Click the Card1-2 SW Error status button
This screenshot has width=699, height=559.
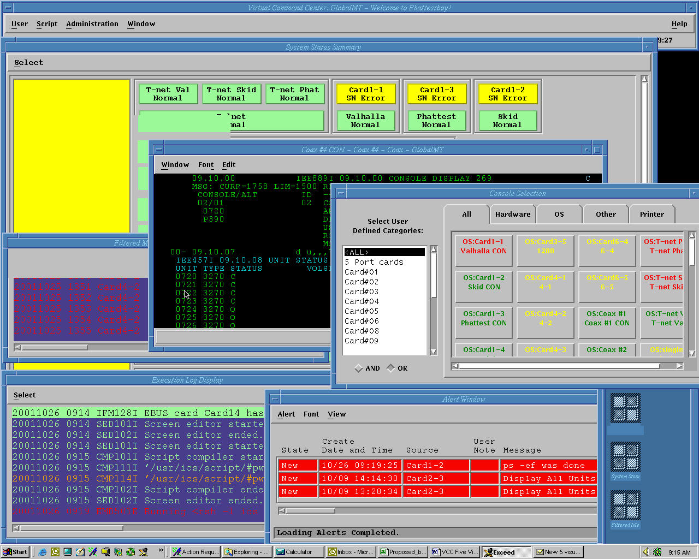[x=507, y=94]
